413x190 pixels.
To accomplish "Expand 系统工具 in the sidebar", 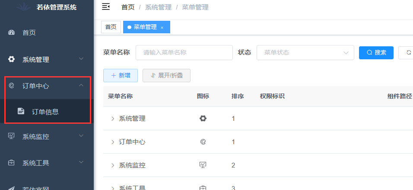I will pyautogui.click(x=81, y=162).
